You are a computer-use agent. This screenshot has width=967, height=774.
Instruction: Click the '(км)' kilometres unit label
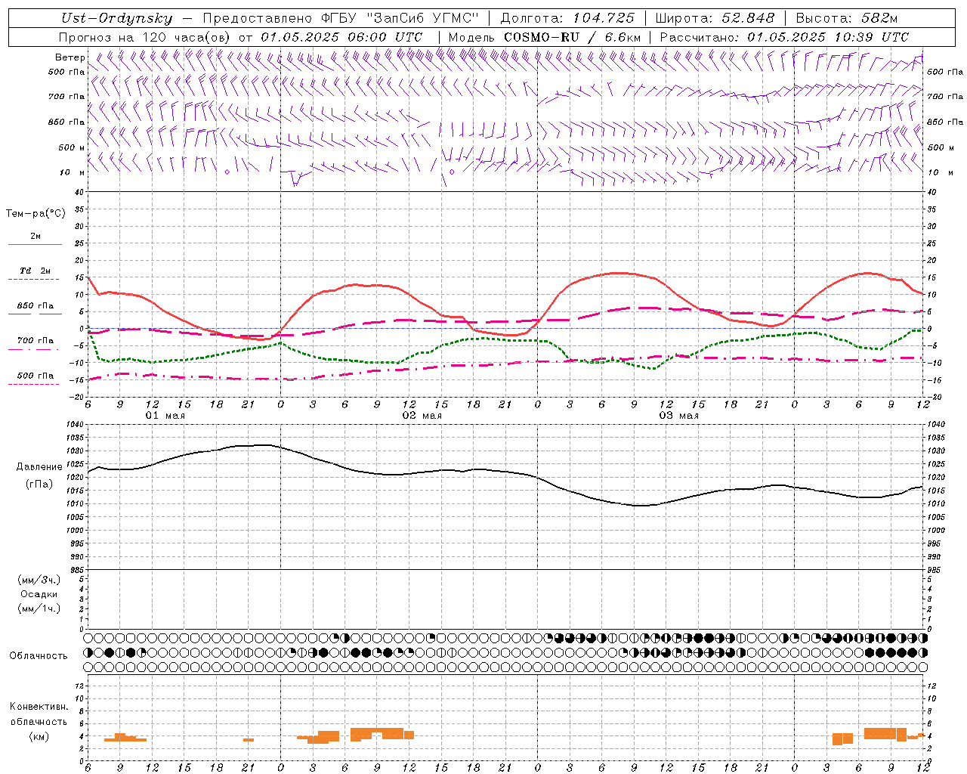[x=39, y=736]
